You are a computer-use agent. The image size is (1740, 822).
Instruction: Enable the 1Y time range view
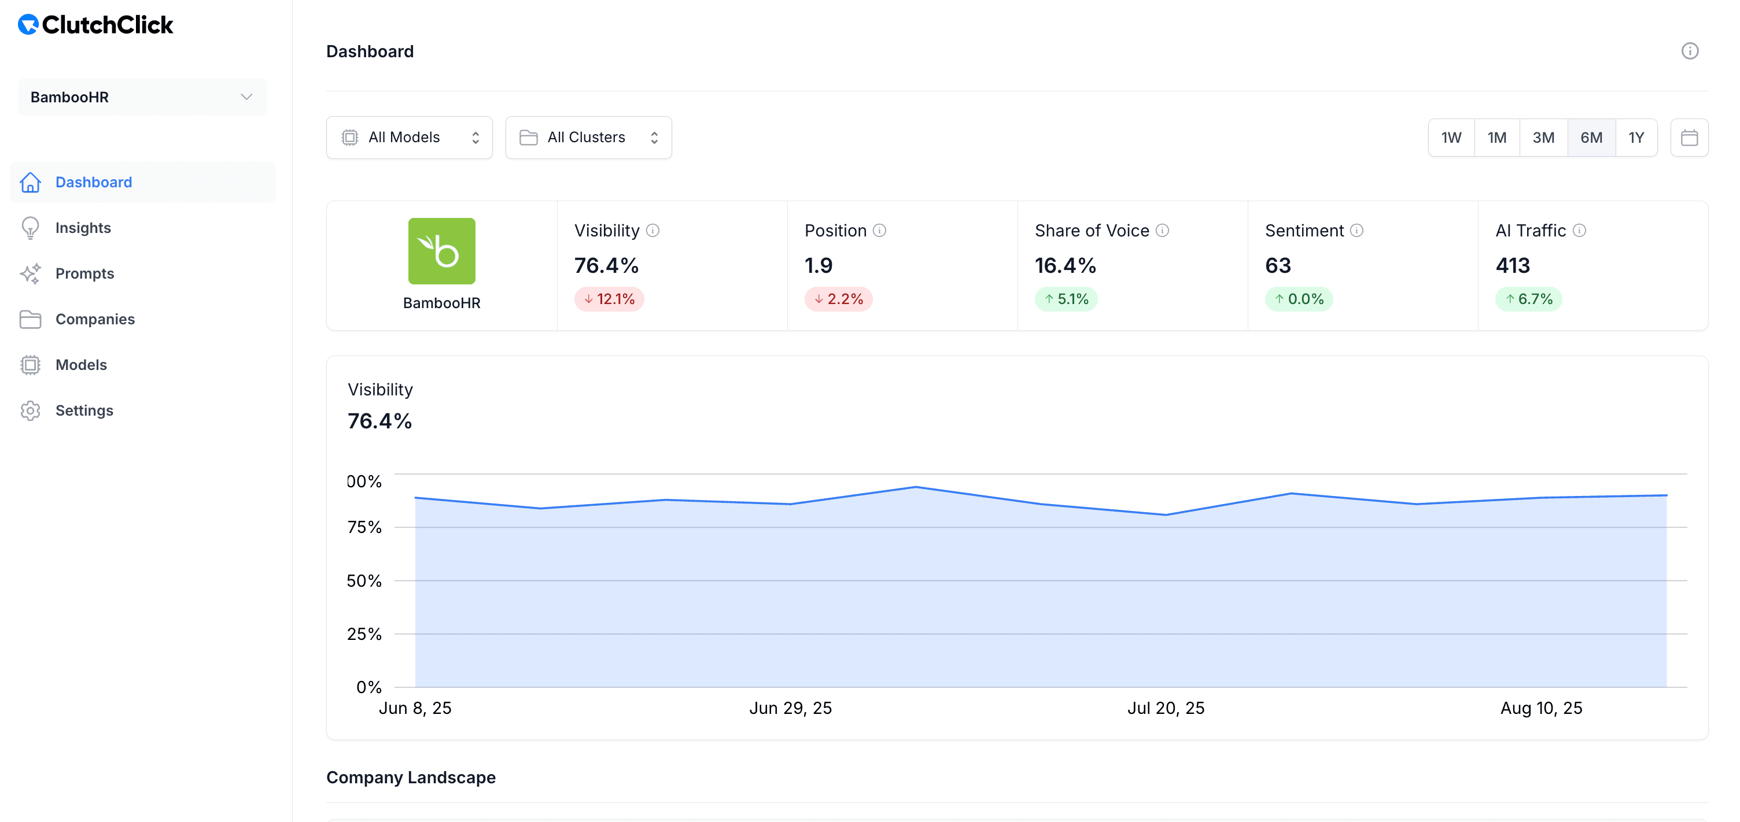tap(1636, 137)
